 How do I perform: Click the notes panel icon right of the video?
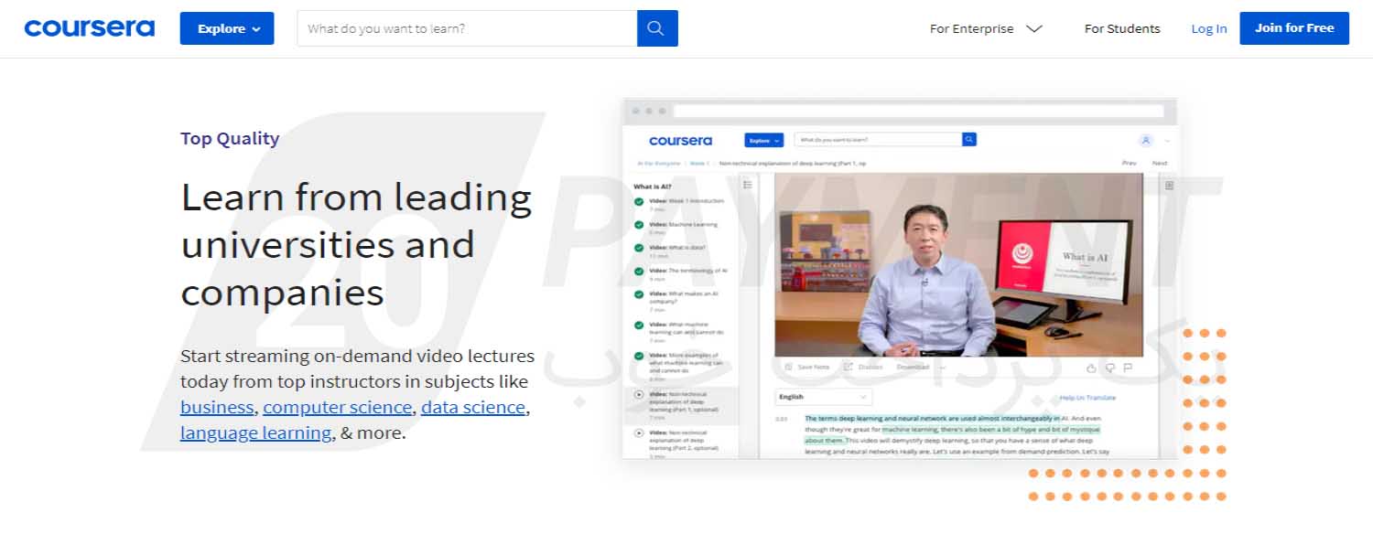(1169, 185)
